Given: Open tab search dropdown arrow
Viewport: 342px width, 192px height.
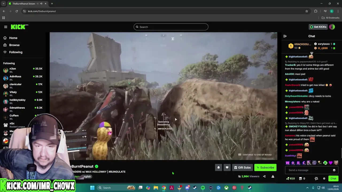Looking at the screenshot, I should tap(3, 3).
